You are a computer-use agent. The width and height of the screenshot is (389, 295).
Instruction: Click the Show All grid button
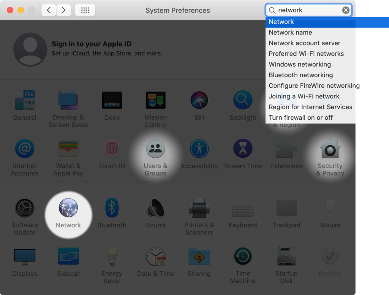[x=85, y=10]
